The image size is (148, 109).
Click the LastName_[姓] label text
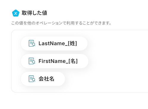58,43
